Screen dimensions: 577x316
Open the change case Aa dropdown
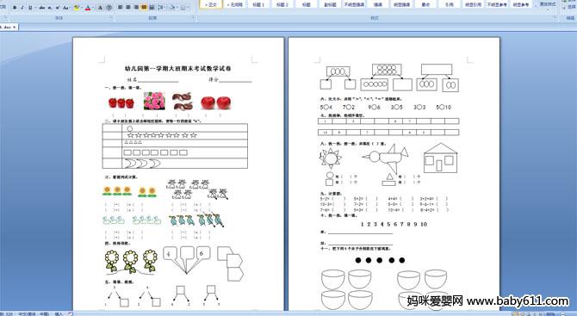pyautogui.click(x=65, y=8)
